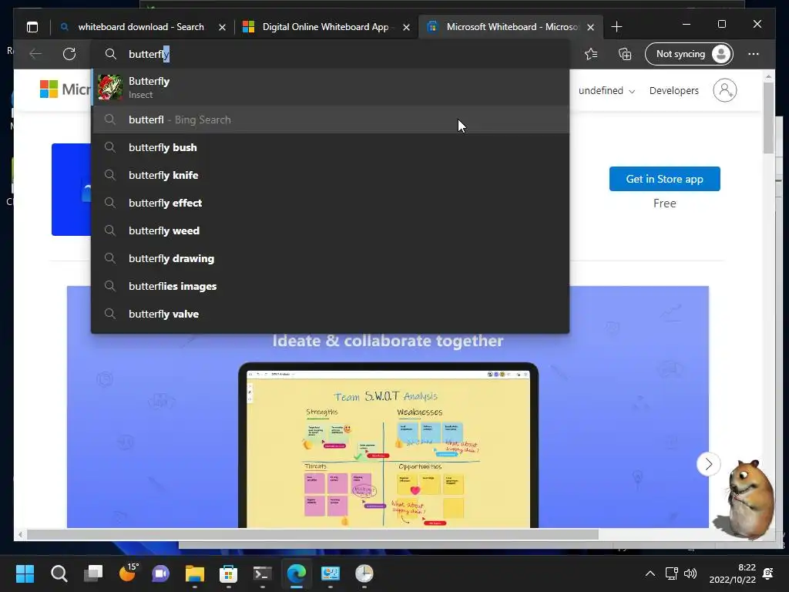789x592 pixels.
Task: Open taskbar Search magnifier
Action: [59, 573]
